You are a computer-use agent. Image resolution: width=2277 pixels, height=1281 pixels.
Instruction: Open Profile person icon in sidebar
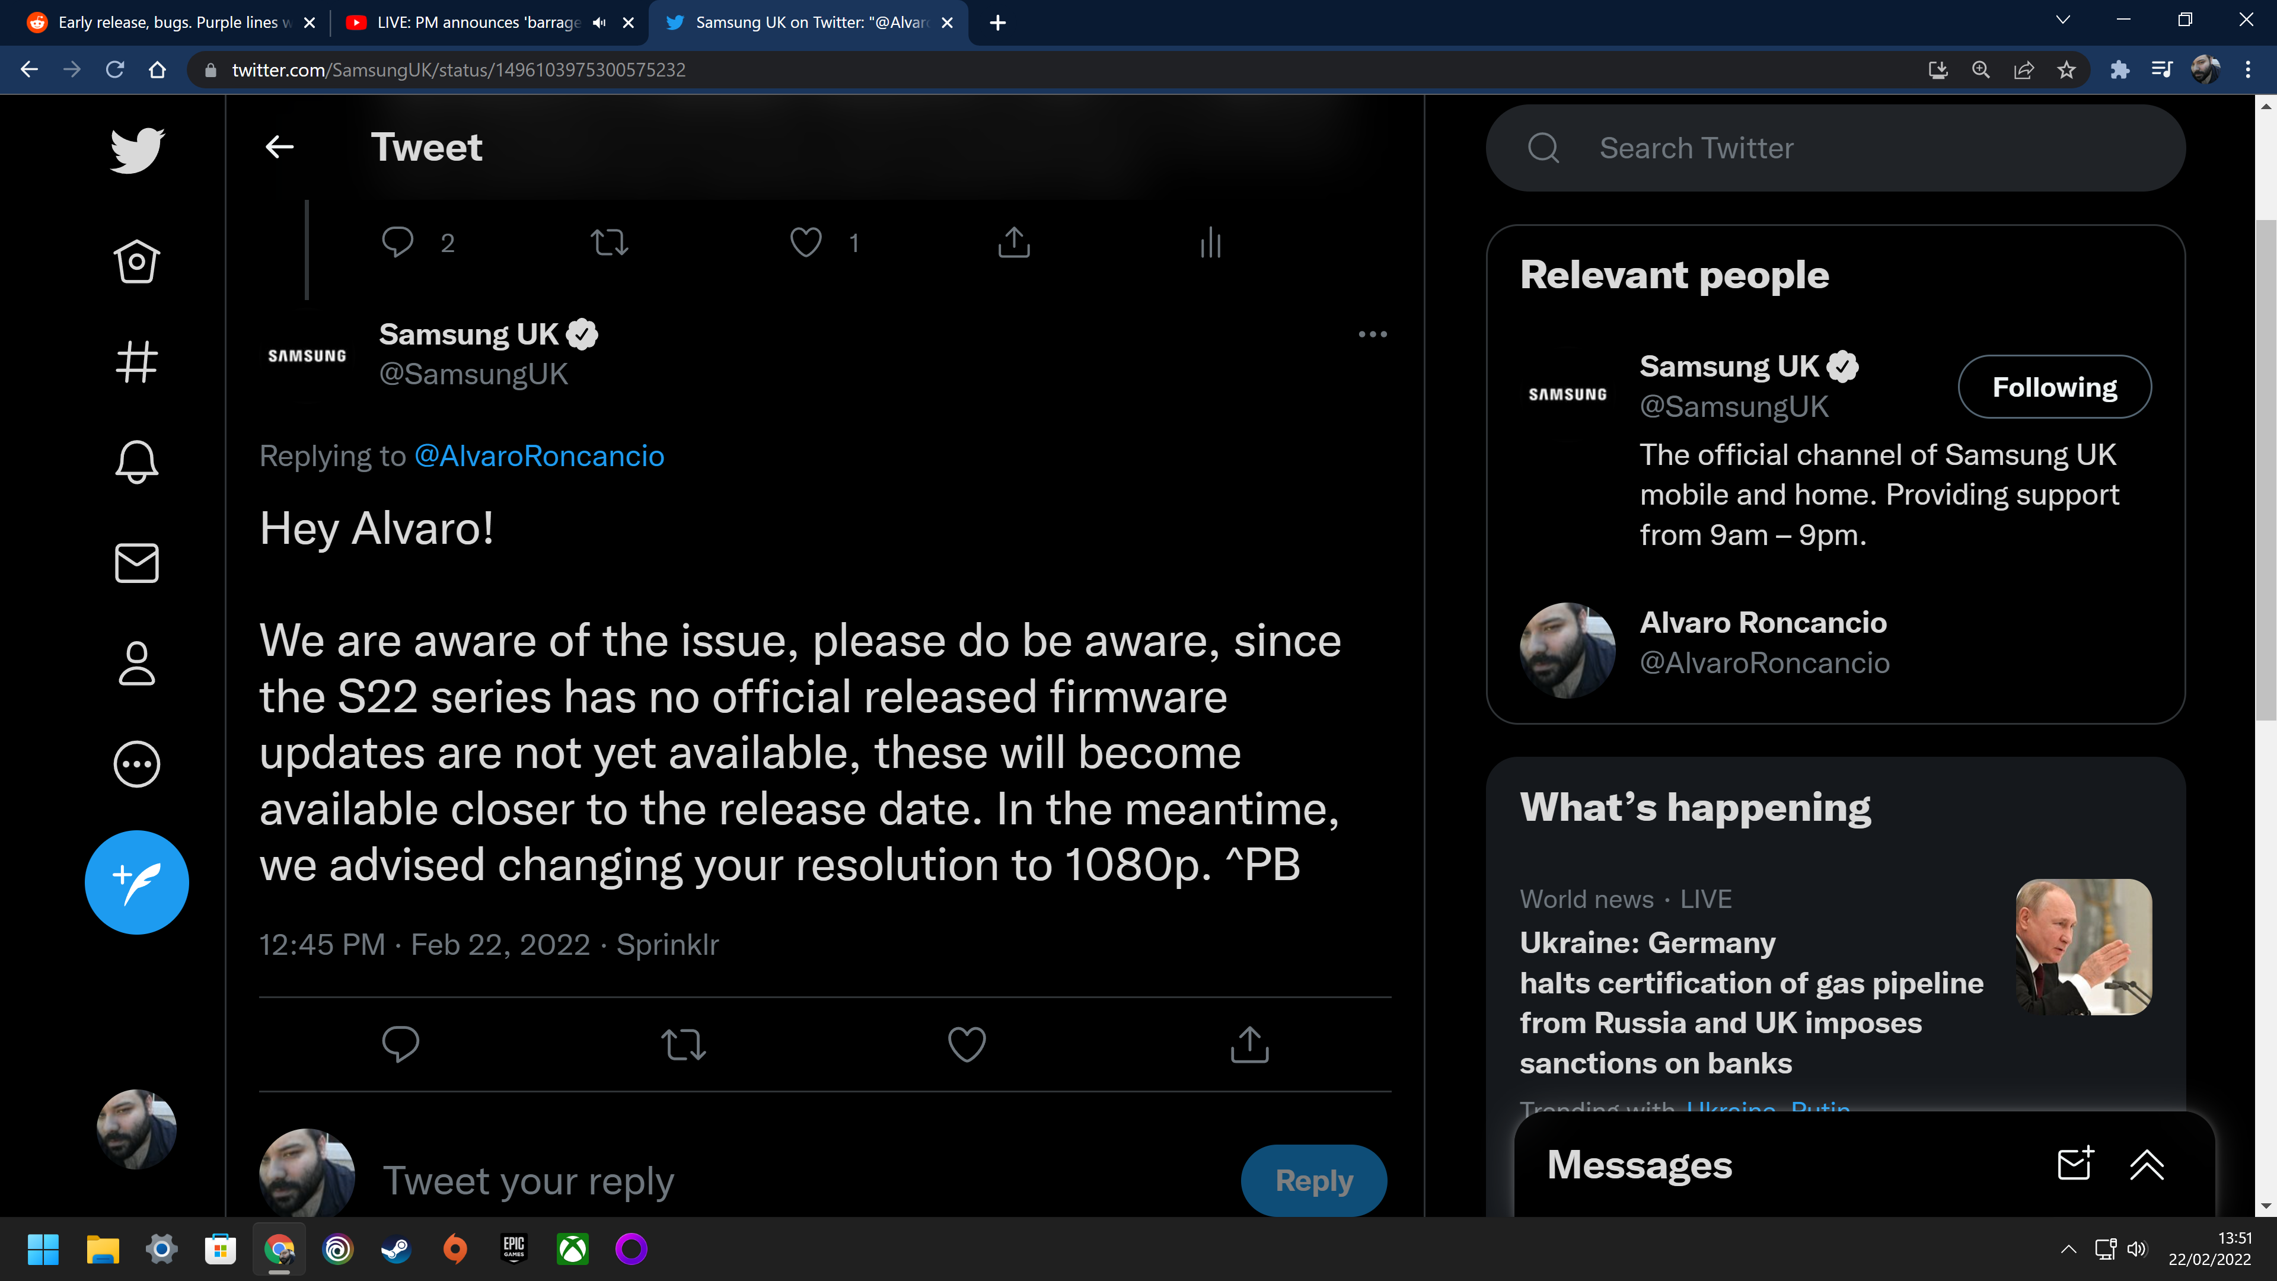pyautogui.click(x=137, y=663)
